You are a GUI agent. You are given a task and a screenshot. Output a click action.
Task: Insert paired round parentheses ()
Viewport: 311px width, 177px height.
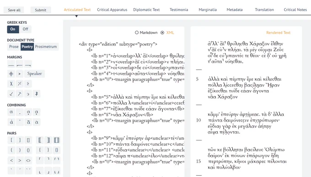(28, 150)
